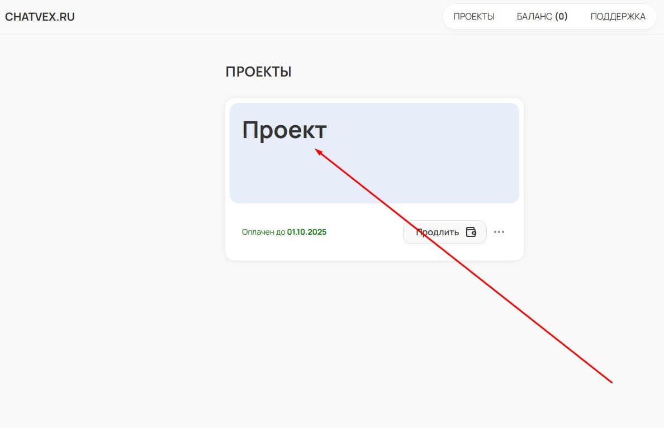Click the CHATVEX.RU site logo
This screenshot has width=664, height=428.
(x=40, y=17)
